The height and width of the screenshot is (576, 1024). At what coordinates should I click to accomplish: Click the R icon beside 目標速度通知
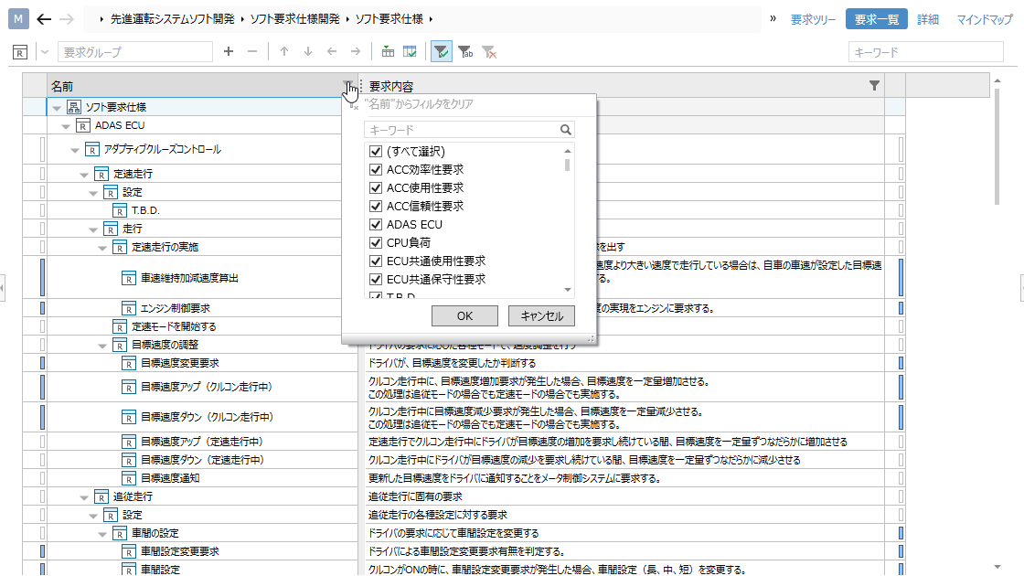129,479
